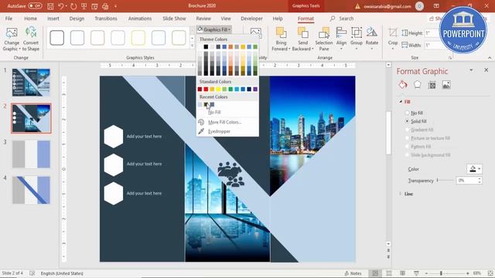This screenshot has width=495, height=278.
Task: Open Format Graphic pane options arrow
Action: 471,70
